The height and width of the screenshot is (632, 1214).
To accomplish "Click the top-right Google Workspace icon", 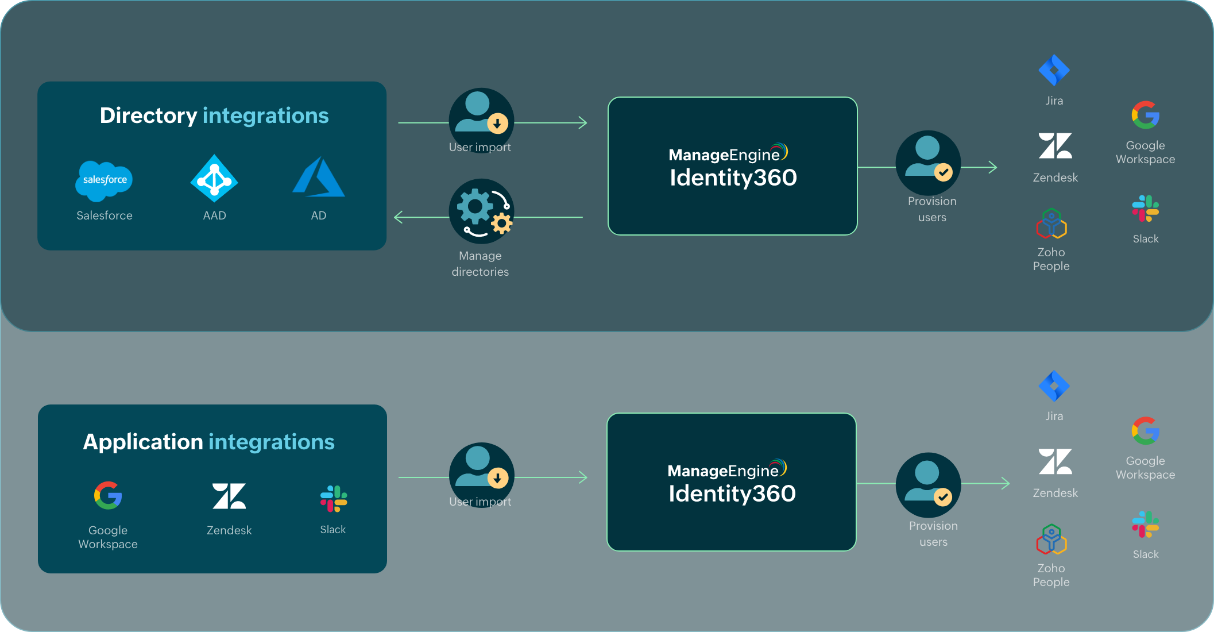I will pos(1145,115).
